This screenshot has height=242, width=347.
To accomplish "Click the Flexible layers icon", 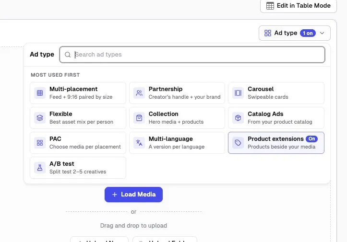I will 40,118.
